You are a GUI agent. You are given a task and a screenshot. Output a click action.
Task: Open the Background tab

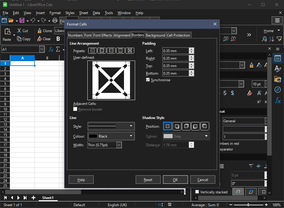click(155, 35)
